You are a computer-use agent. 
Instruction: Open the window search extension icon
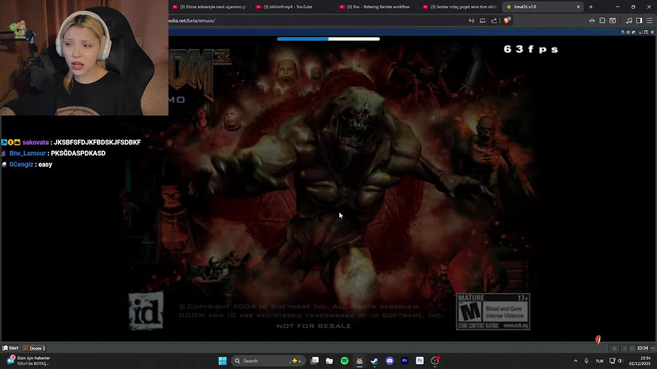[x=612, y=20]
